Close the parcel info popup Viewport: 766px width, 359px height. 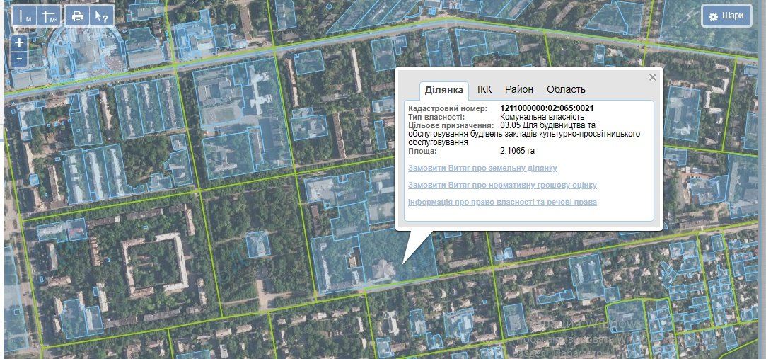click(x=653, y=77)
